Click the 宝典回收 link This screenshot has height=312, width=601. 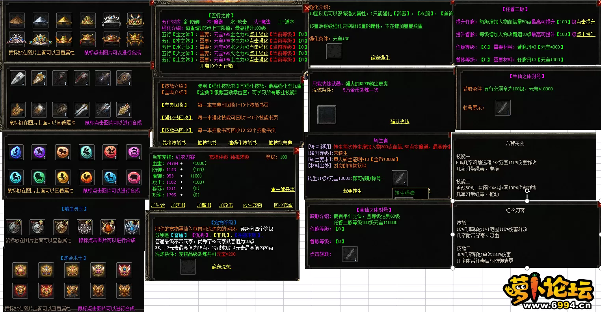tap(175, 105)
